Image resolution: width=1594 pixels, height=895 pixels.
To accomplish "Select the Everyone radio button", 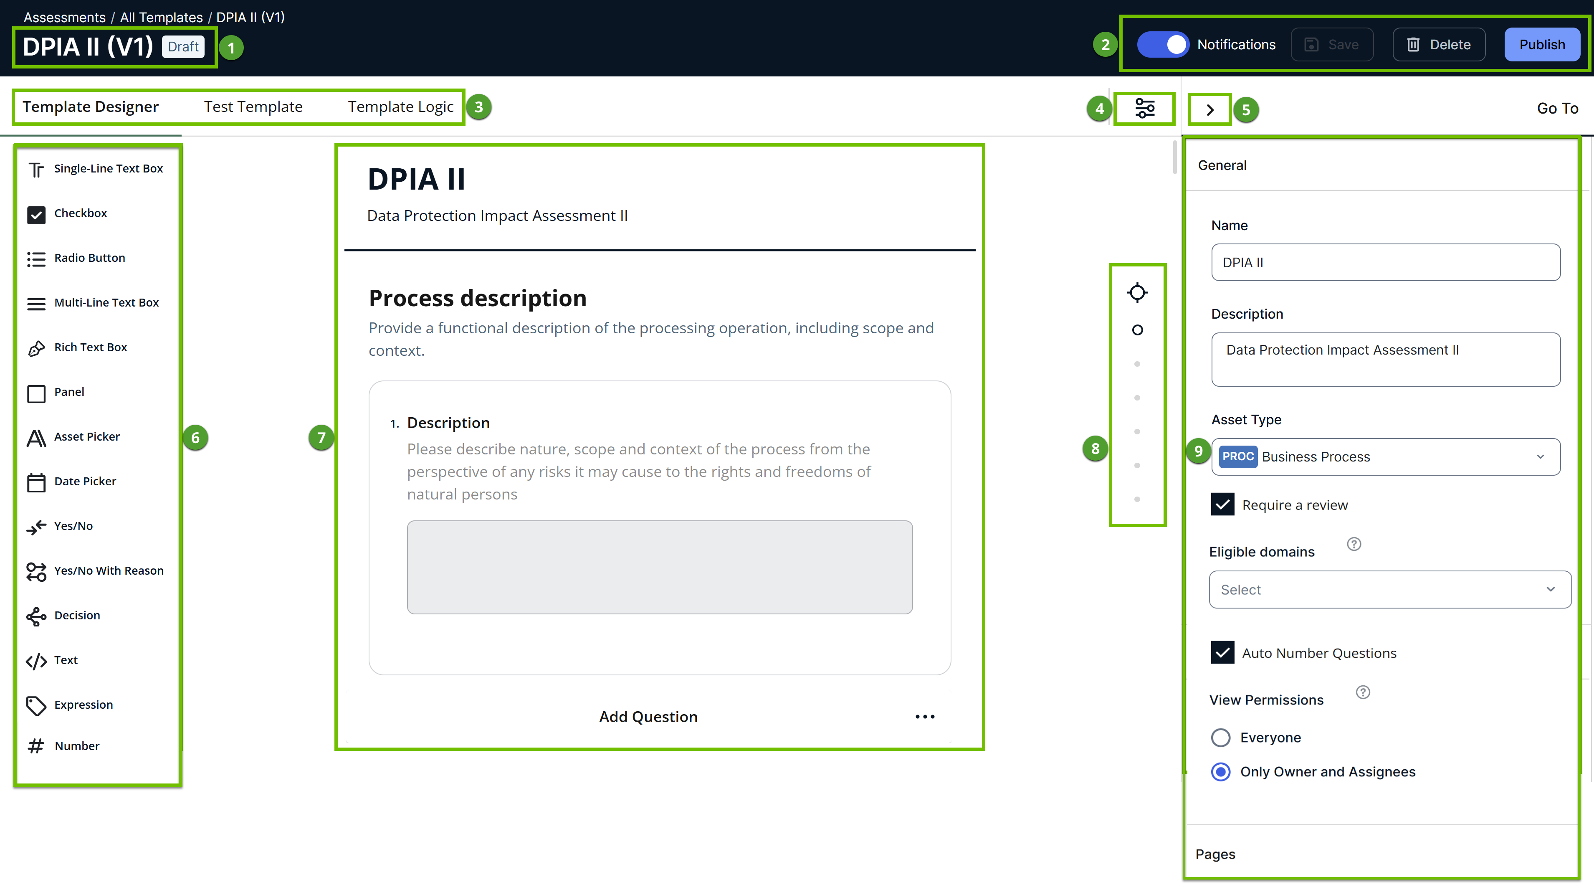I will coord(1220,738).
